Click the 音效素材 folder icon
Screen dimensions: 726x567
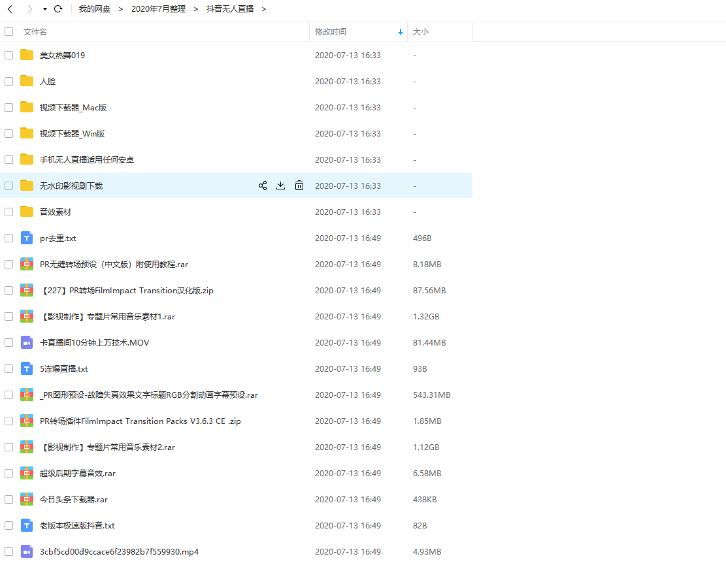pyautogui.click(x=27, y=212)
